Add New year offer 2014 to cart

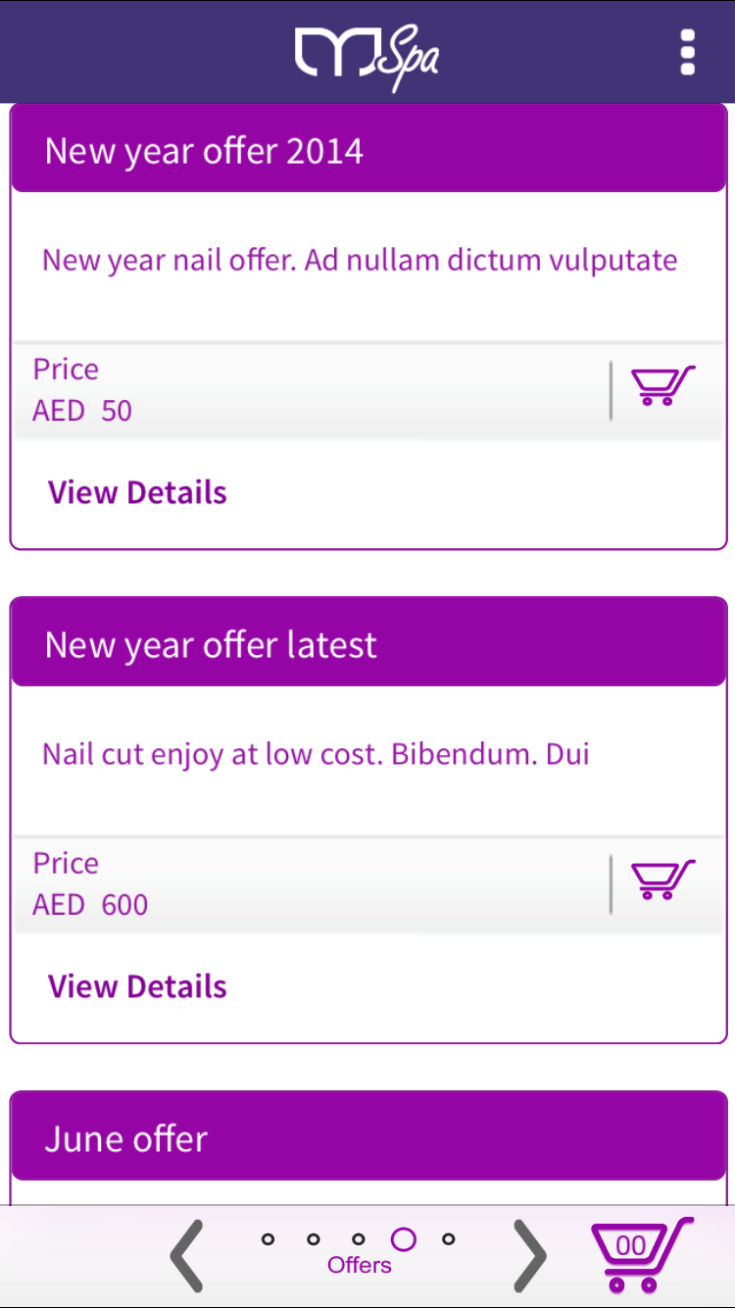(662, 386)
